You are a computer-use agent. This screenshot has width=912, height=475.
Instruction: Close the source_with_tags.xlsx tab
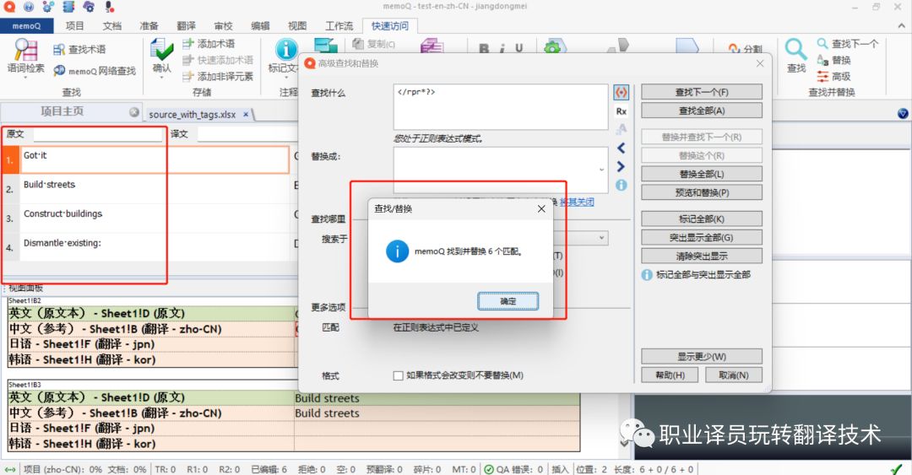coord(246,115)
